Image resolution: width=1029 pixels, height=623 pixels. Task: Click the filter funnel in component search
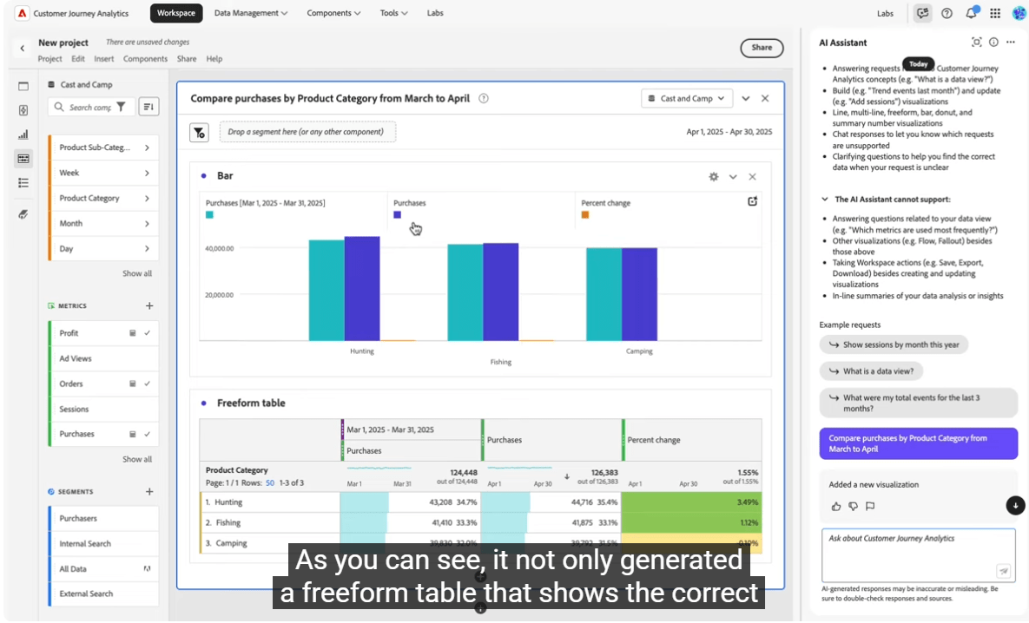click(121, 107)
